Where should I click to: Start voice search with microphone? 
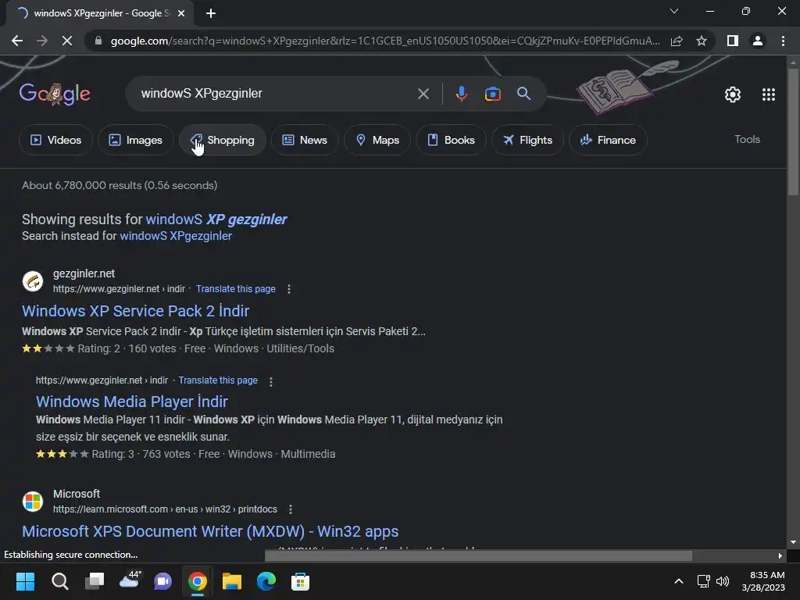pyautogui.click(x=461, y=94)
